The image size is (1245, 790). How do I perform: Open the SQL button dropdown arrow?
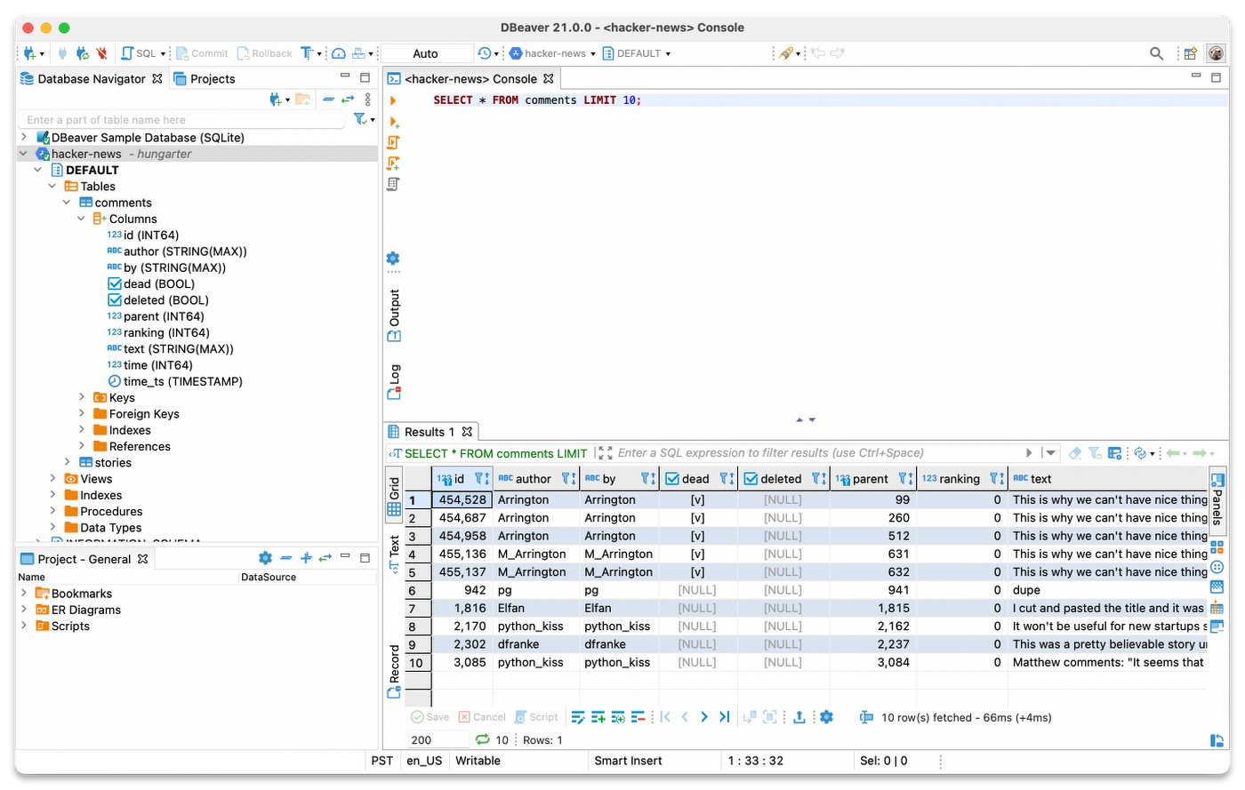(163, 53)
